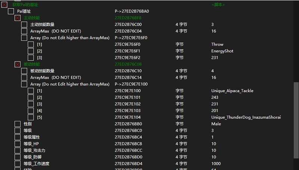
Task: Click the 1000 work speed value
Action: tap(216, 164)
